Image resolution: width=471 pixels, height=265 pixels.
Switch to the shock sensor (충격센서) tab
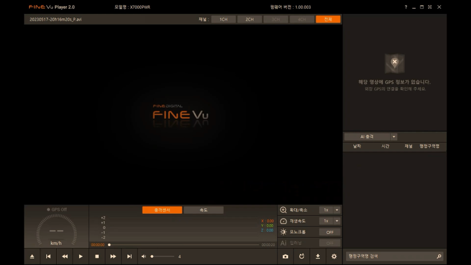[162, 210]
